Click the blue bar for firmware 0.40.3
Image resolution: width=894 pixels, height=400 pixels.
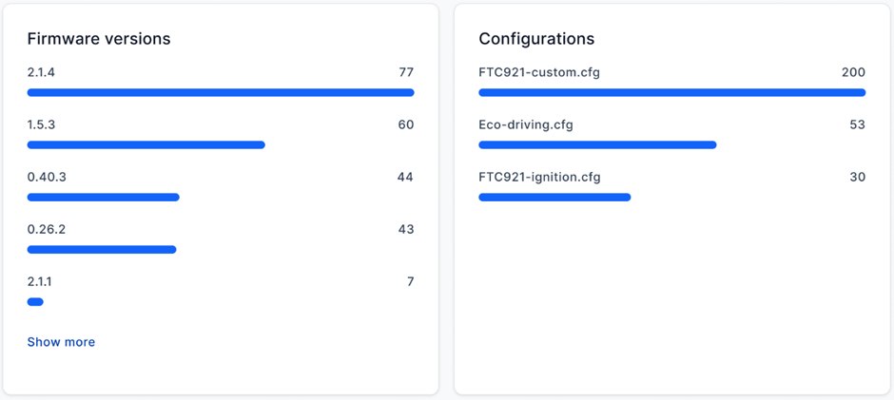pos(103,197)
